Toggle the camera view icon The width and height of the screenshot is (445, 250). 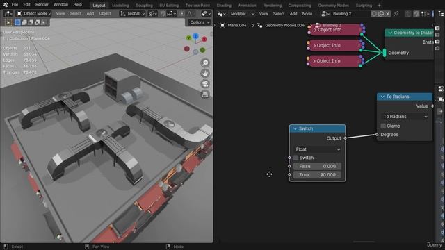(x=205, y=84)
